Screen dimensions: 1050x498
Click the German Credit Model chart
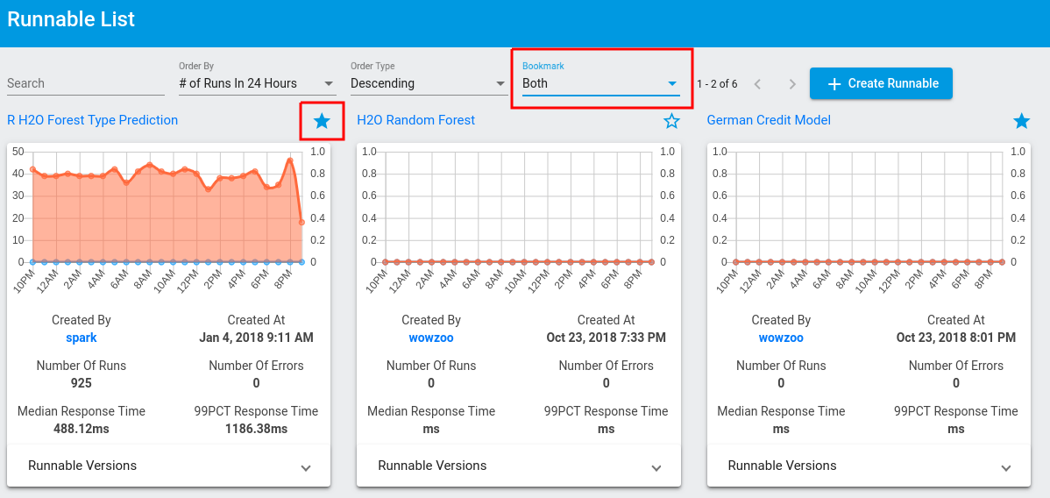[x=869, y=221]
